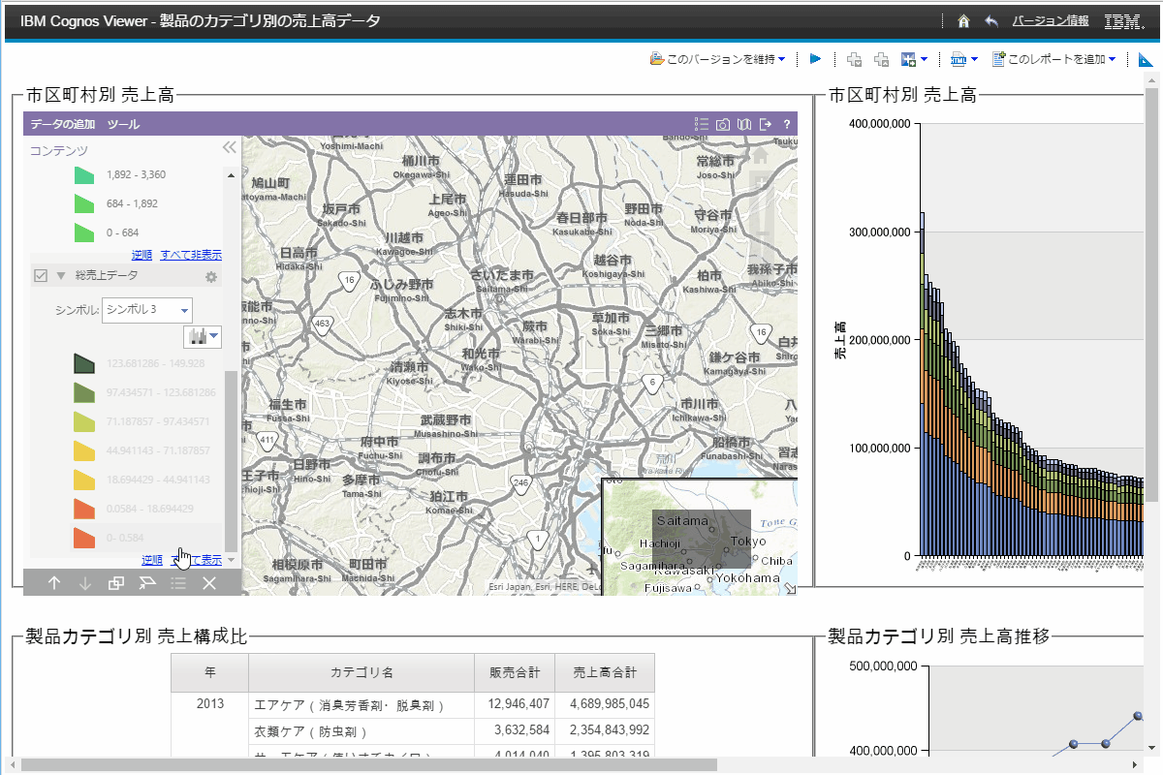The image size is (1163, 775).
Task: Open HTML format dropdown arrow
Action: 974,59
